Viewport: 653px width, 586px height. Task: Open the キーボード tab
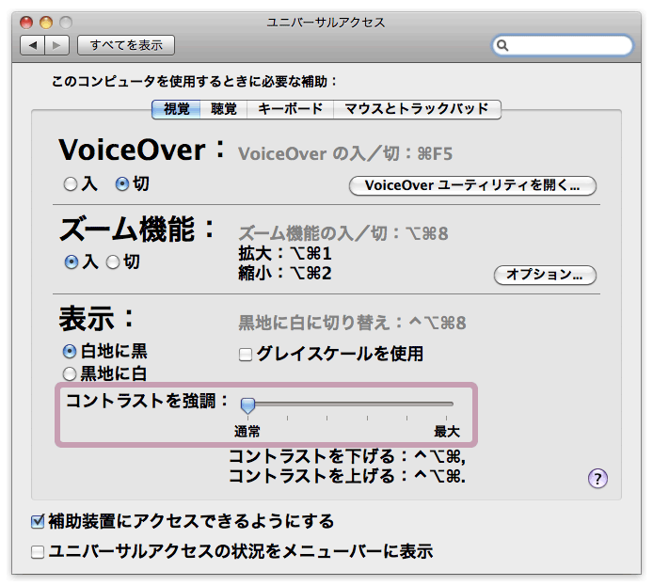point(290,109)
